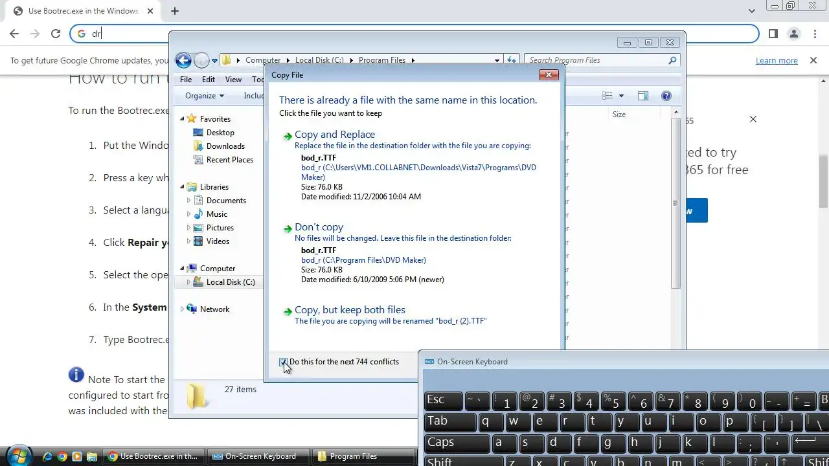Choose Copy, but keep both files
829x466 pixels.
pyautogui.click(x=350, y=310)
